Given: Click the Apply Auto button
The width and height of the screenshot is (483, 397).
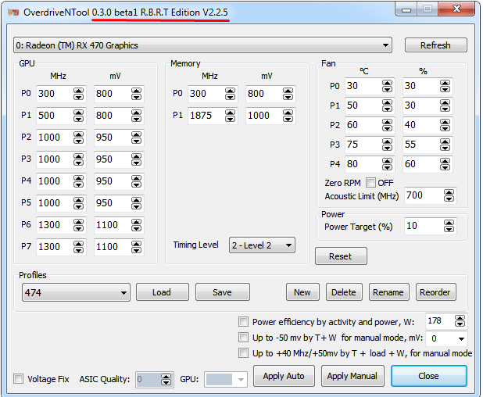Looking at the screenshot, I should [x=284, y=376].
